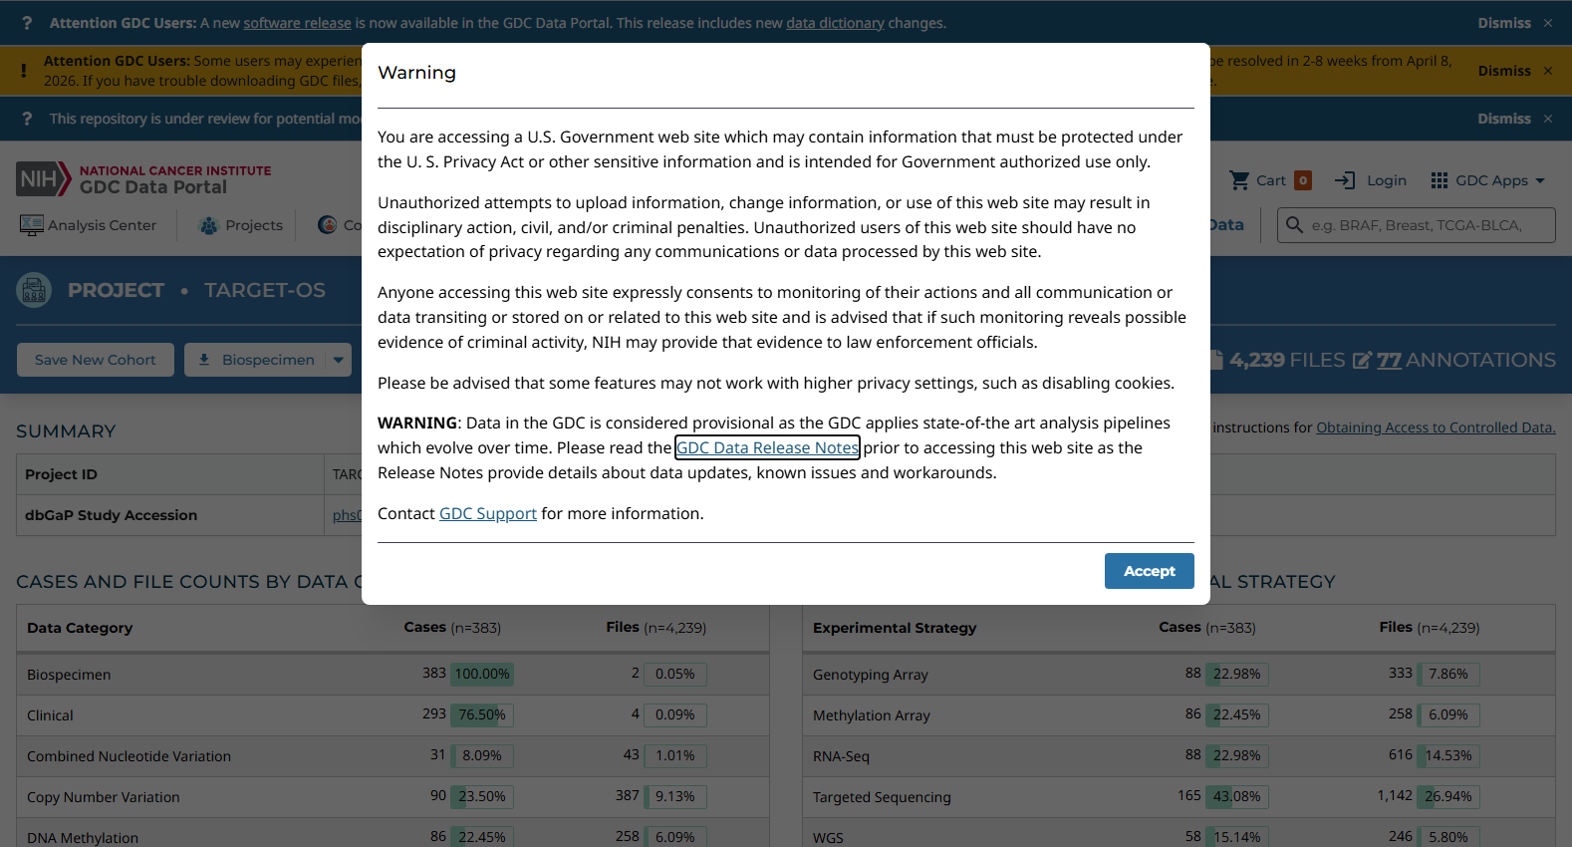Image resolution: width=1572 pixels, height=847 pixels.
Task: Open the shopping Cart
Action: (1270, 180)
